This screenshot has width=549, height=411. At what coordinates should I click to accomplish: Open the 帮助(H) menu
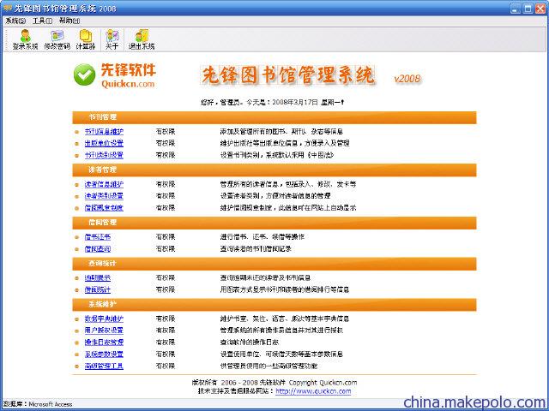coord(69,21)
